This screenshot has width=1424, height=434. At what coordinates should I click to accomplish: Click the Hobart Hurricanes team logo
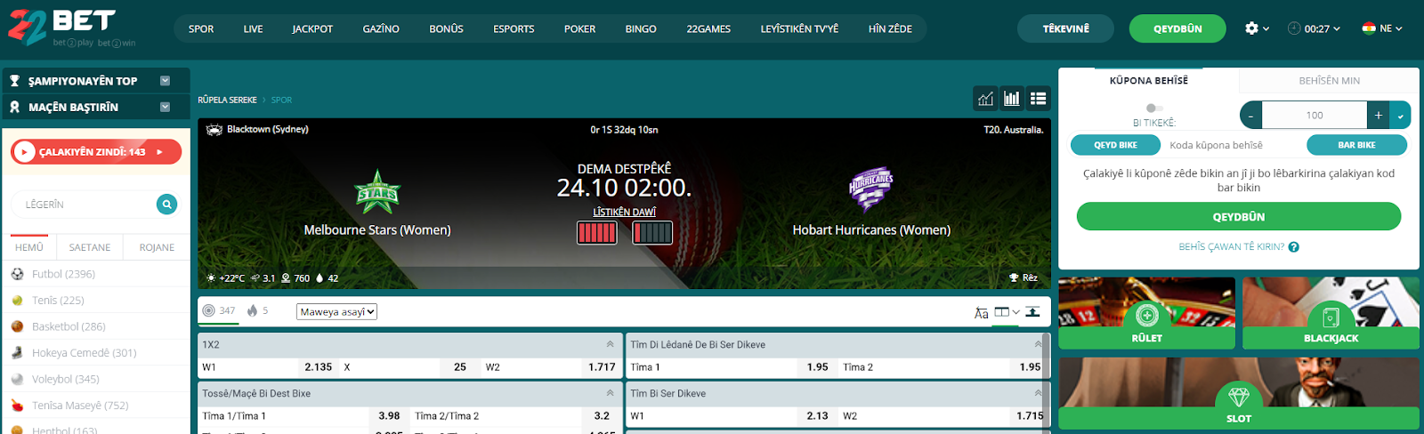(871, 189)
